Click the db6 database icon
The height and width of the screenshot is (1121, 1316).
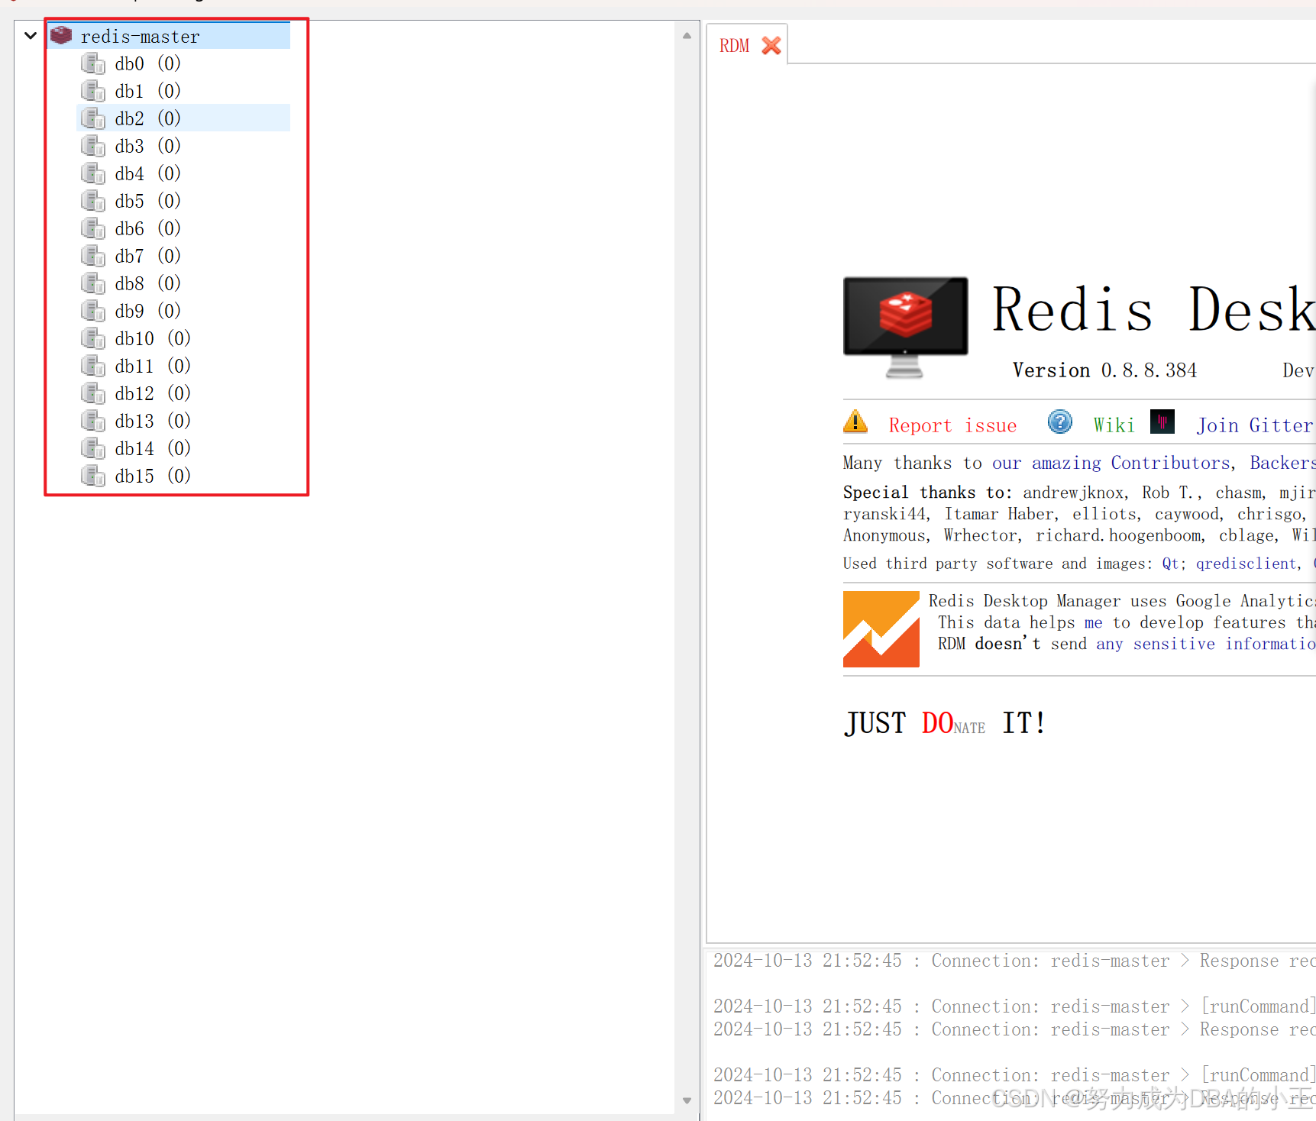coord(93,228)
